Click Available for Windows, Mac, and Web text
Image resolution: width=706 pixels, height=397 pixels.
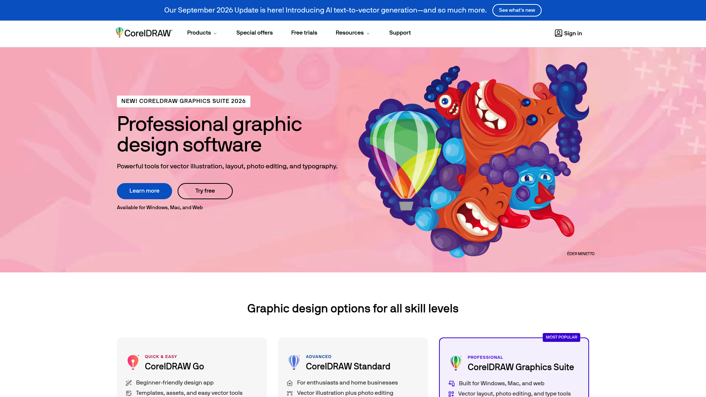pos(160,208)
